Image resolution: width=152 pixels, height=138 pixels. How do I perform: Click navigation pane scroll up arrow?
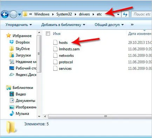point(39,33)
